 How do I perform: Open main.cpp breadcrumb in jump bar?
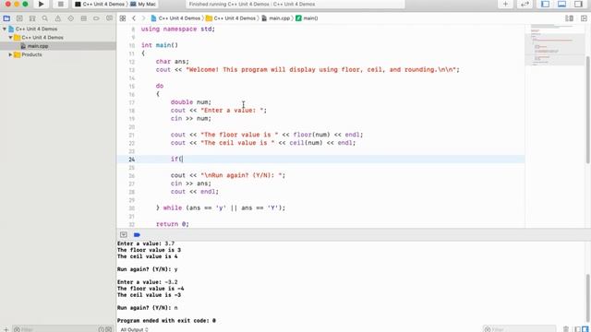click(276, 18)
